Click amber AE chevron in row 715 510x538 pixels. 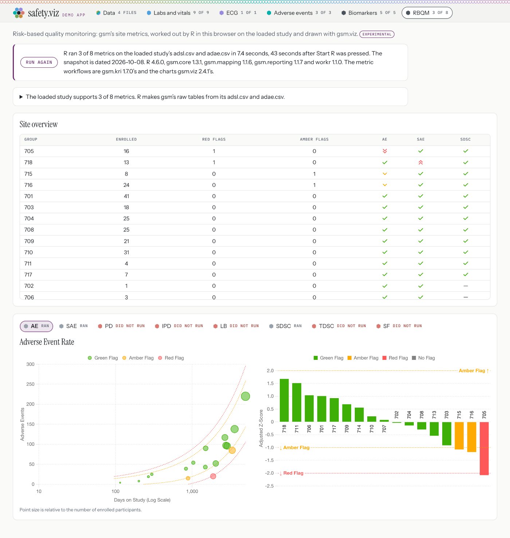pyautogui.click(x=385, y=174)
